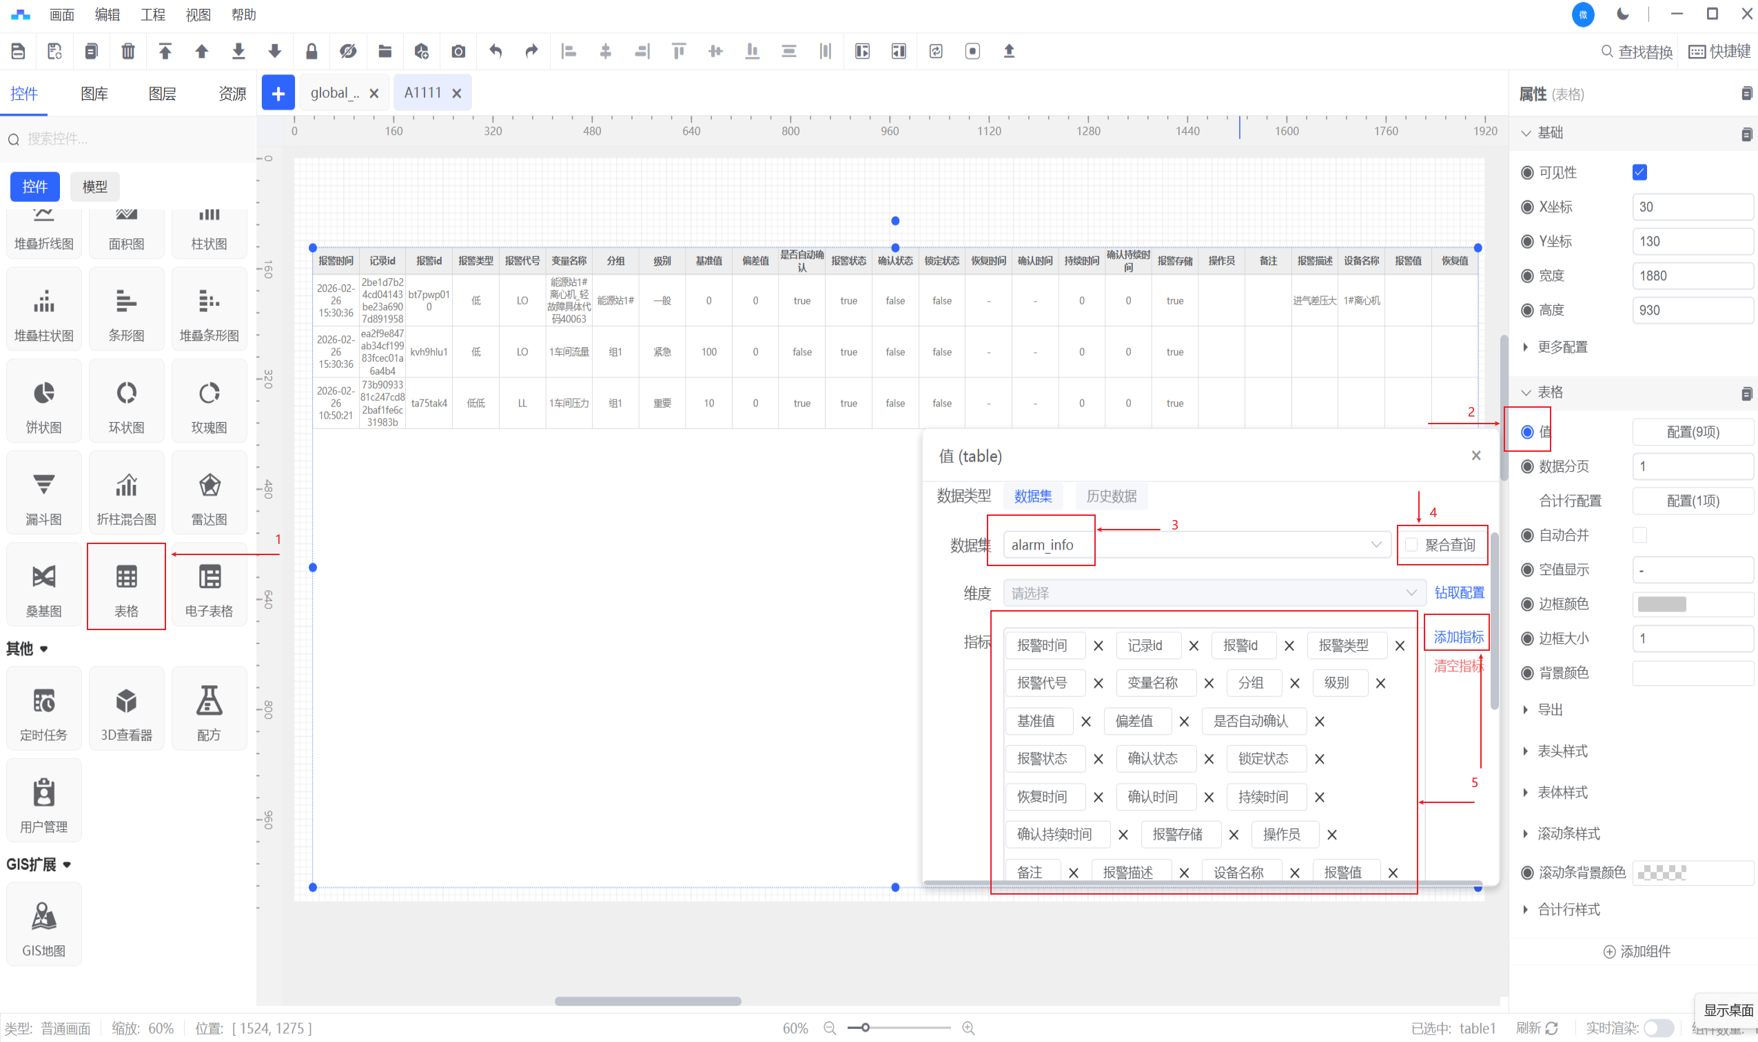The height and width of the screenshot is (1042, 1758).
Task: Open the 维度 selection dropdown
Action: click(x=1213, y=594)
